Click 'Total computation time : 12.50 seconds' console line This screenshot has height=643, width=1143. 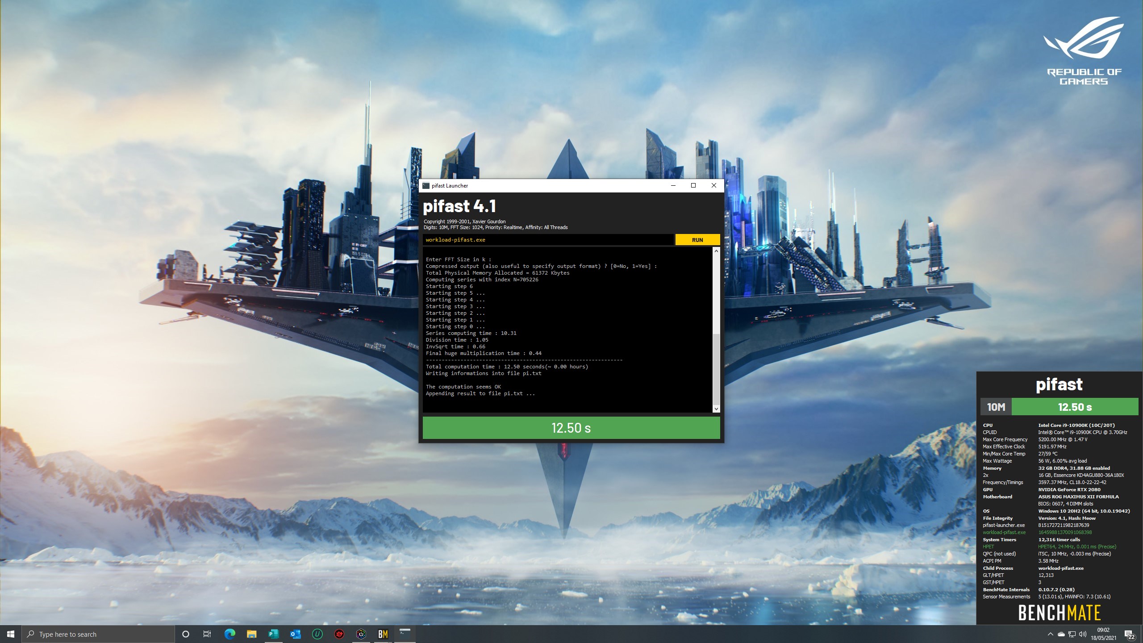(507, 367)
